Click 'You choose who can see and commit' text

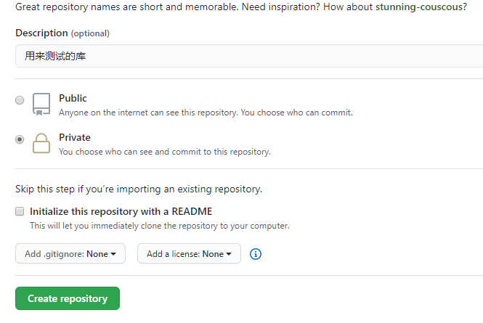[165, 152]
